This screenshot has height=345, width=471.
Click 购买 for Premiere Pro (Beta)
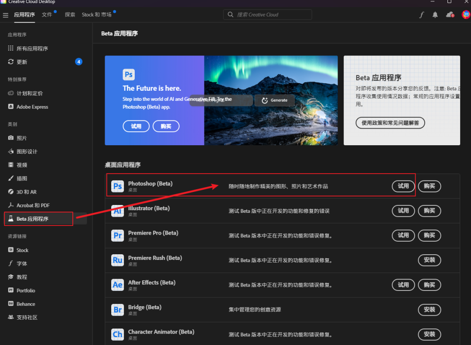(x=430, y=236)
